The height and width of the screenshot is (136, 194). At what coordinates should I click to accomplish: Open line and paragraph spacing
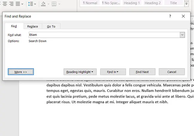[x=30, y=4]
